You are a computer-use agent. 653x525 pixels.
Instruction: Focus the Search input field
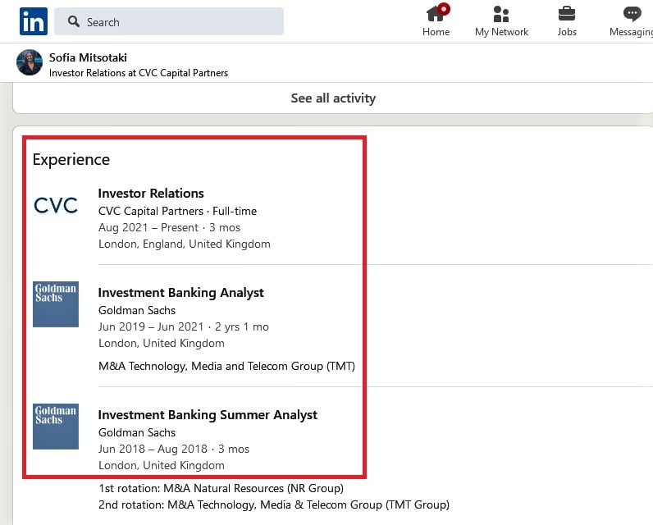point(169,21)
